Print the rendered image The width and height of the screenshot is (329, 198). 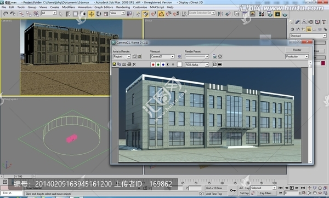click(x=129, y=65)
